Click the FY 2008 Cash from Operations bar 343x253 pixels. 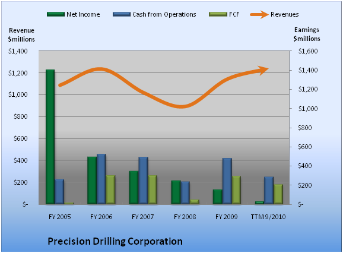pyautogui.click(x=185, y=192)
